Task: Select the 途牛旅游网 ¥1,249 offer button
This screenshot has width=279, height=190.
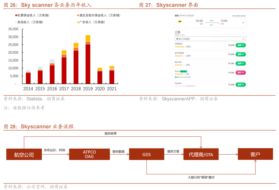Action: coord(241,54)
